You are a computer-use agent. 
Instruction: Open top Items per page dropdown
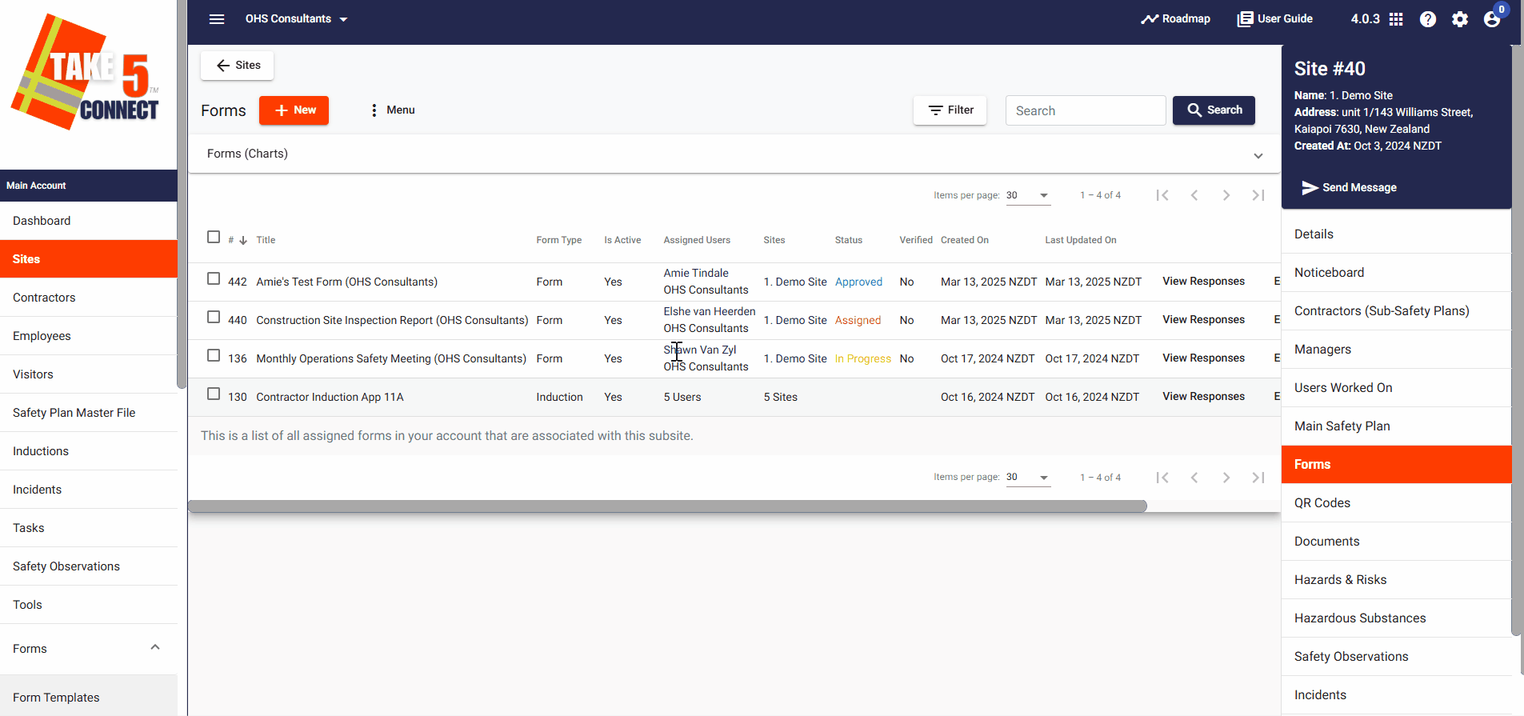point(1028,195)
